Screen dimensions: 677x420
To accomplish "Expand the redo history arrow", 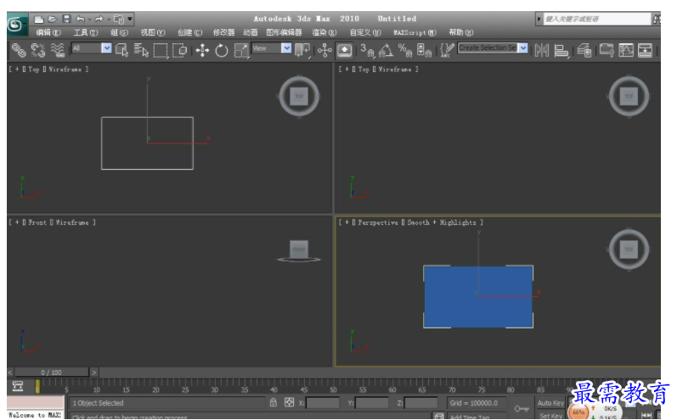I will tap(108, 19).
